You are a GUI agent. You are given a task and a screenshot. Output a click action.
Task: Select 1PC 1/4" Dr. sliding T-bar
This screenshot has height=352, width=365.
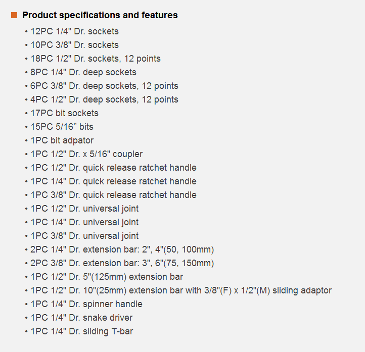82,331
